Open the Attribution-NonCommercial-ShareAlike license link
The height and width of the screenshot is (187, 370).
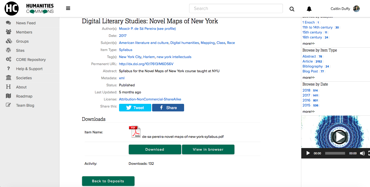150,99
